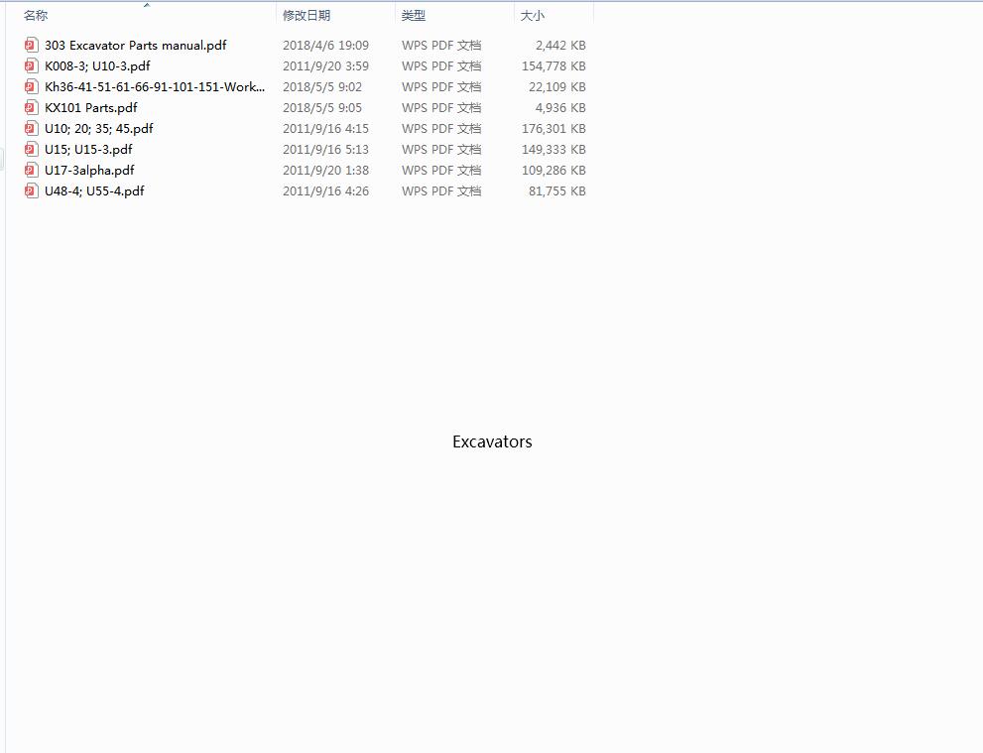The height and width of the screenshot is (753, 983).
Task: Click the PDF icon for 303 Excavator Parts manual
Action: click(x=31, y=45)
